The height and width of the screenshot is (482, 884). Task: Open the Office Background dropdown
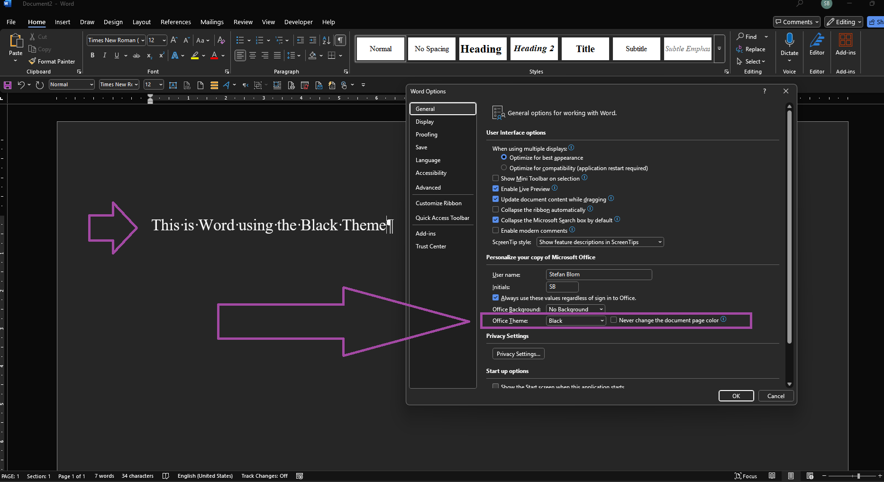(576, 309)
